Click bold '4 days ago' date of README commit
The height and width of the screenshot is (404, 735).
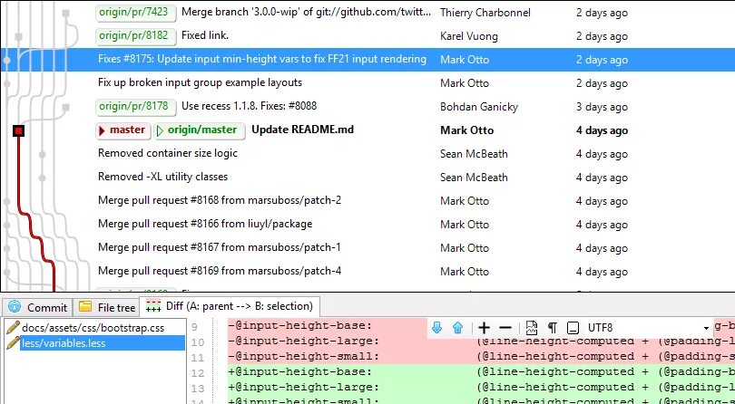click(602, 130)
